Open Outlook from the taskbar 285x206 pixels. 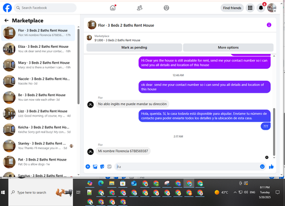(134, 183)
